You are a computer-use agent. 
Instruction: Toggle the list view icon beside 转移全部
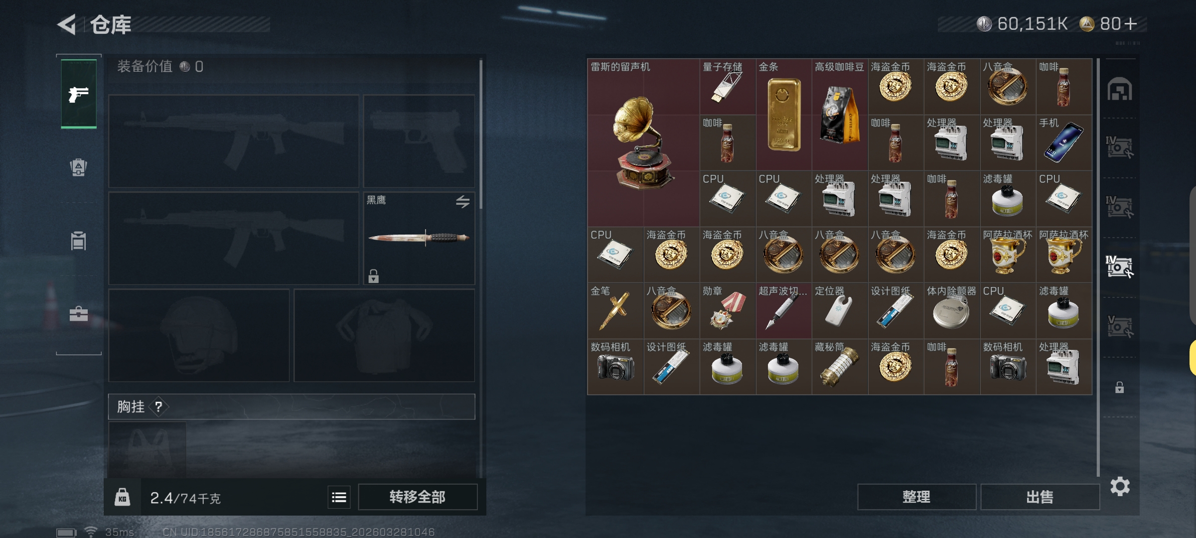coord(339,497)
